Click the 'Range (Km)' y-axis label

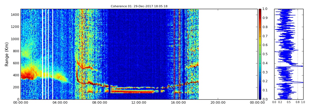(x=6, y=54)
